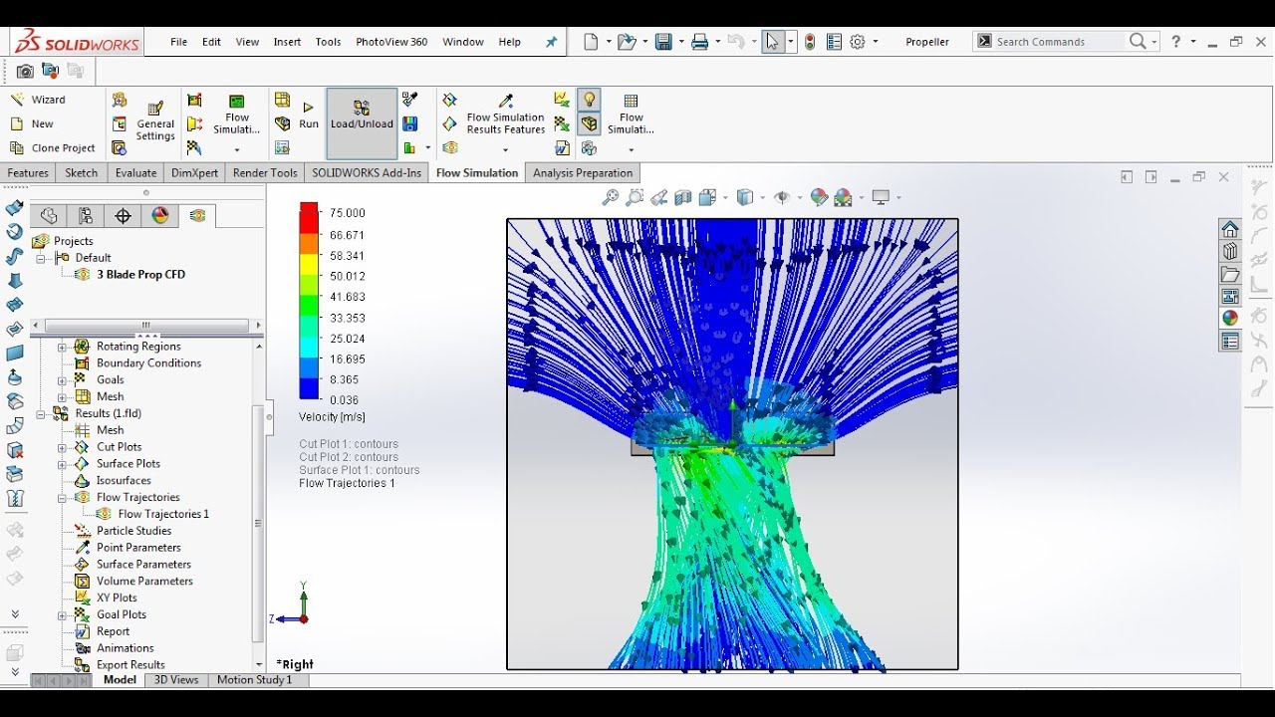This screenshot has height=717, width=1275.
Task: Click the Zoom to Fit magnifier icon
Action: pyautogui.click(x=611, y=198)
